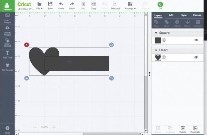Hide the Square layer using eye icon
The image size is (207, 135).
(x=196, y=40)
